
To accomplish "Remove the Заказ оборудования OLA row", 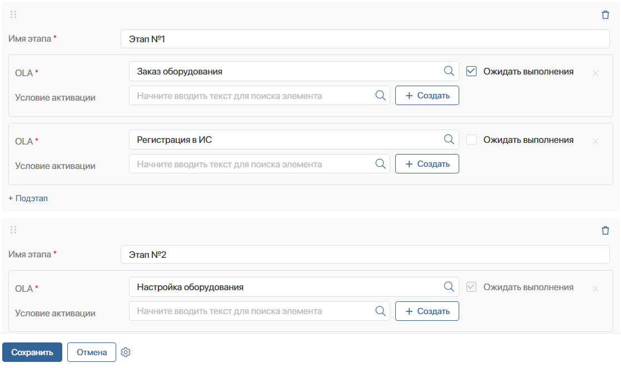I will 595,73.
